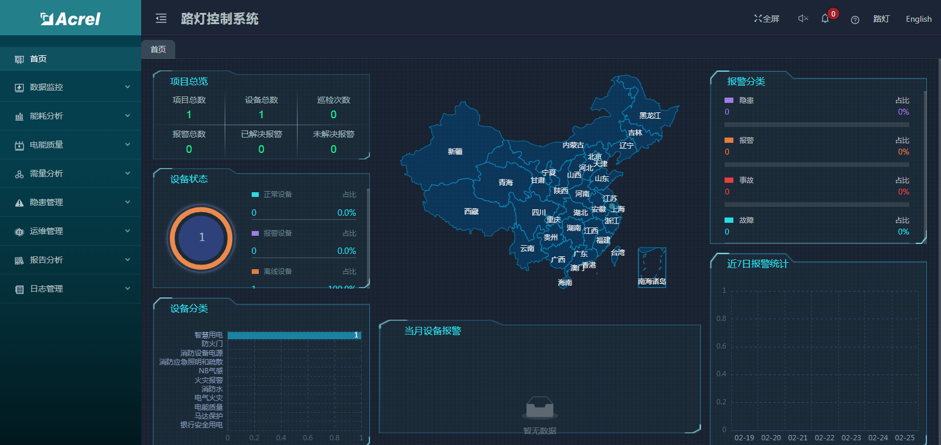The width and height of the screenshot is (941, 445).
Task: Click the 隐患管理 warning triangle icon
Action: 19,203
